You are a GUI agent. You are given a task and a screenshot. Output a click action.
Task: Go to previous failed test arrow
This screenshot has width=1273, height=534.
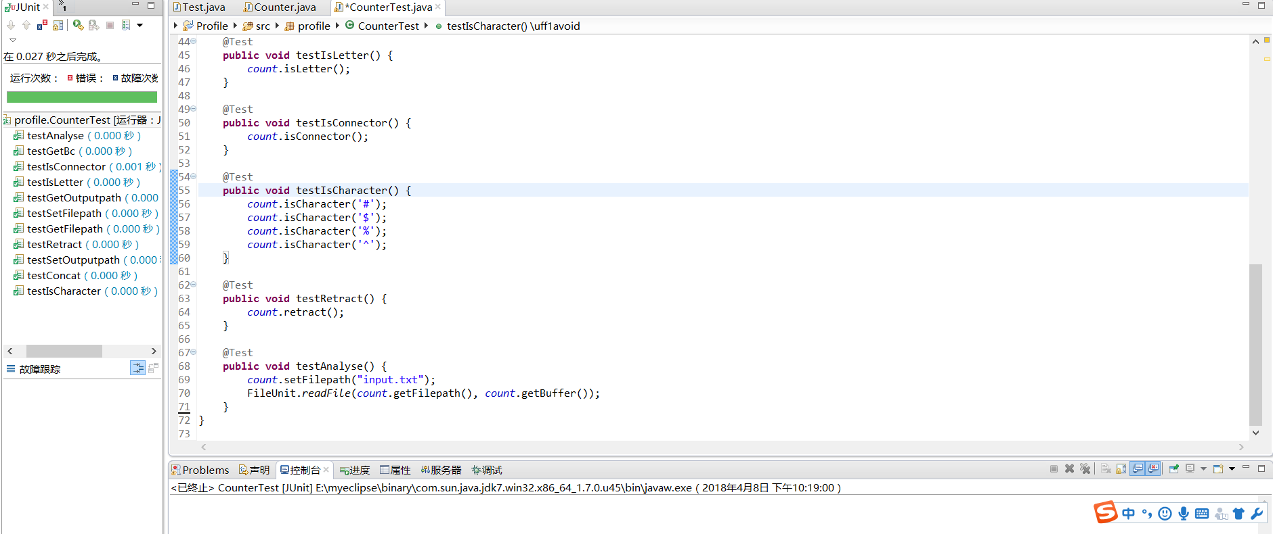[26, 26]
